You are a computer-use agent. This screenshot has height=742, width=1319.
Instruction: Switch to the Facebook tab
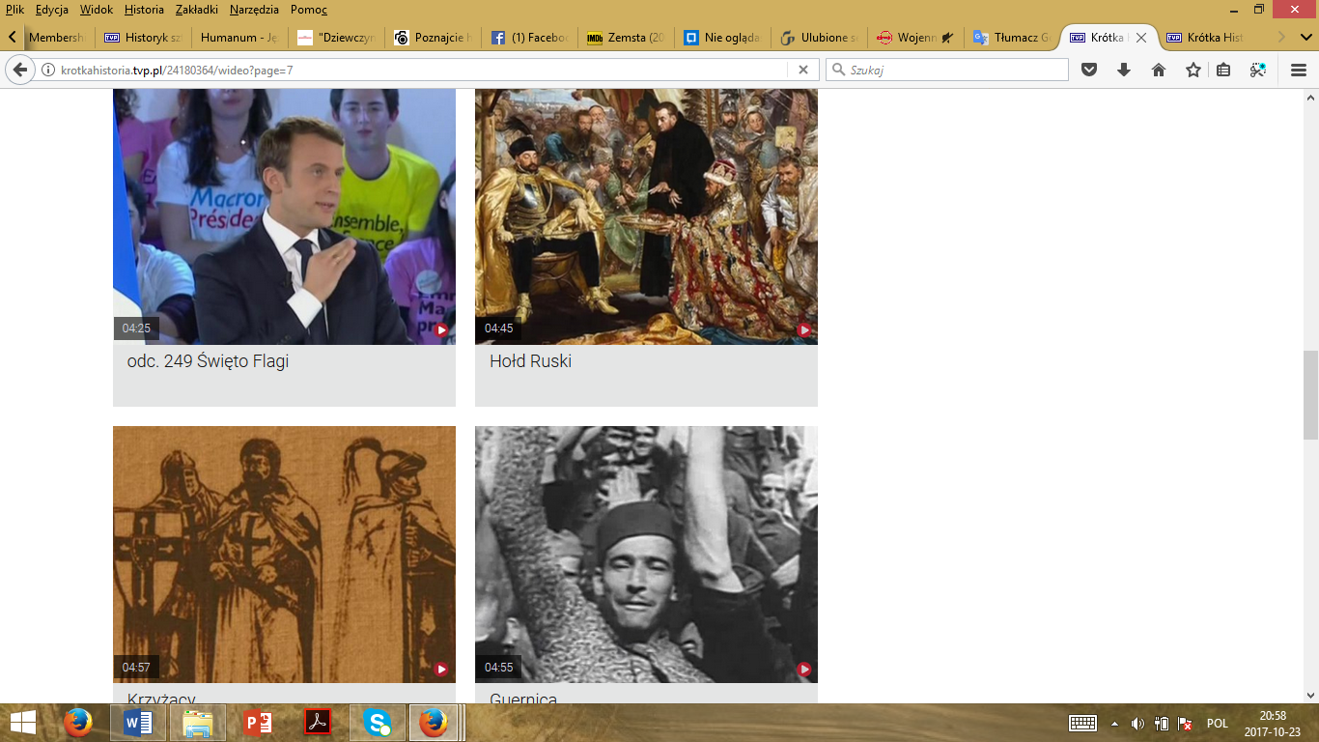(529, 38)
